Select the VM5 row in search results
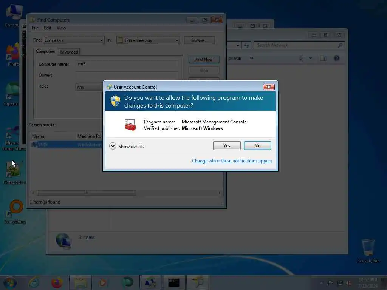Screen dimensions: 387x290 pyautogui.click(x=67, y=145)
